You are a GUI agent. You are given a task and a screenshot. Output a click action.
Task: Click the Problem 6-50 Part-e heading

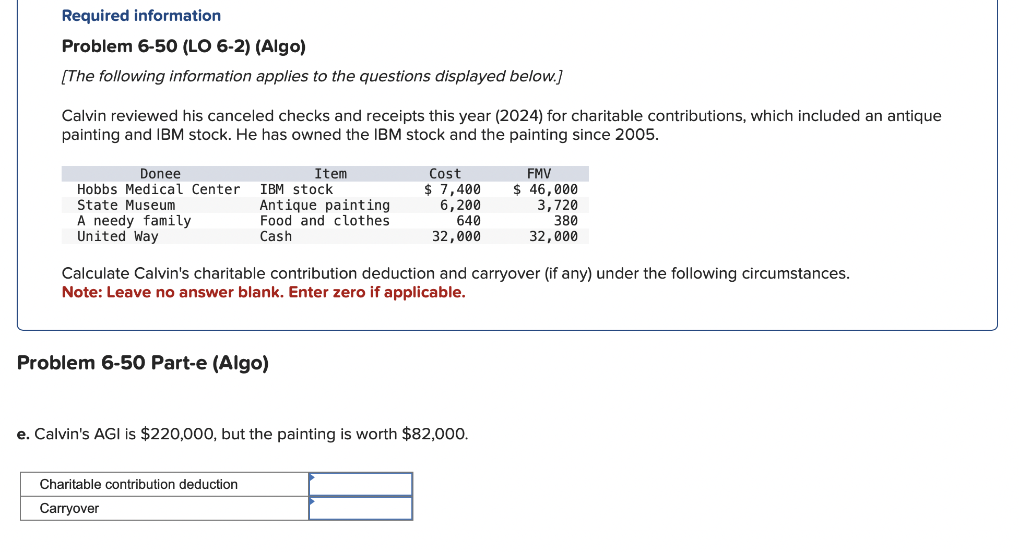[142, 363]
